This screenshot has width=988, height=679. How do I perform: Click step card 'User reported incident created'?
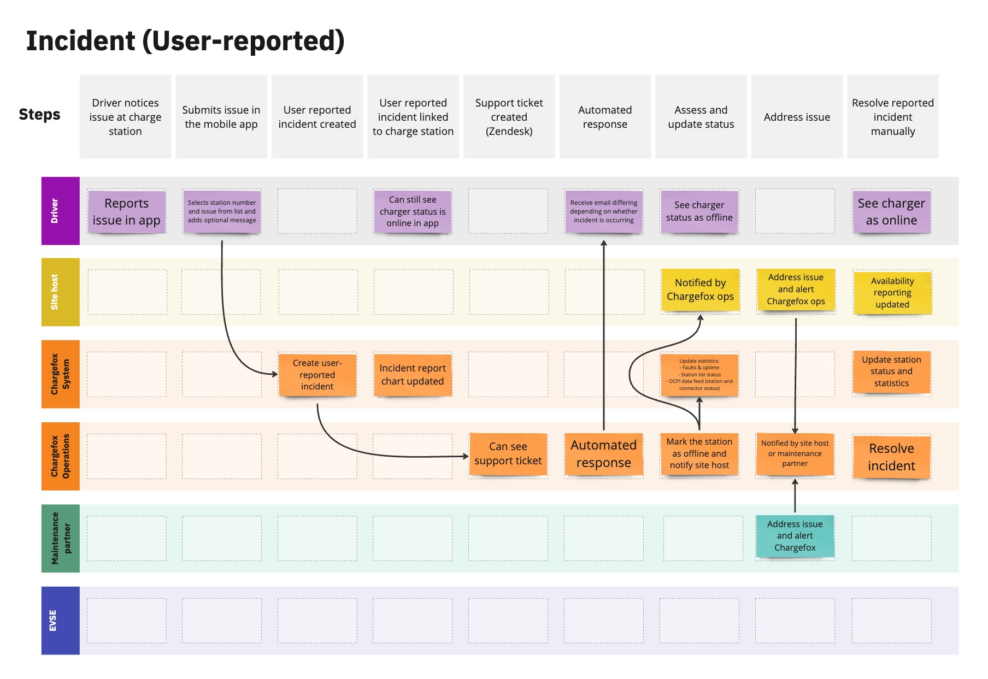coord(317,117)
